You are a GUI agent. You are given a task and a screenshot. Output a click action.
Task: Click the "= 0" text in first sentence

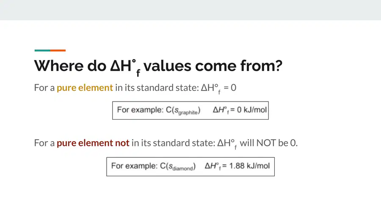tap(230, 88)
